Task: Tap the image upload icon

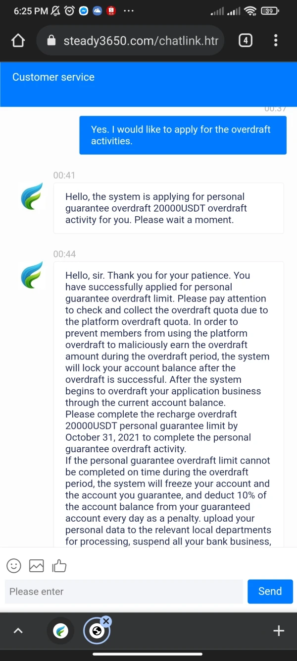Action: (x=37, y=565)
